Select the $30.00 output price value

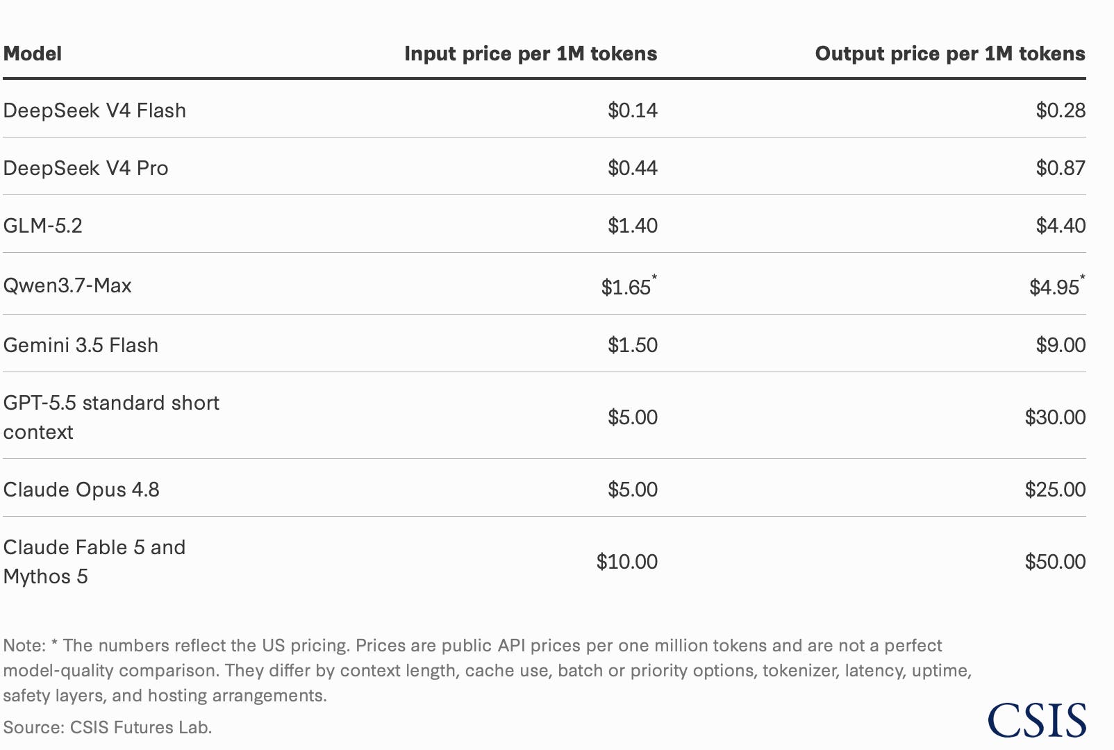[1055, 417]
